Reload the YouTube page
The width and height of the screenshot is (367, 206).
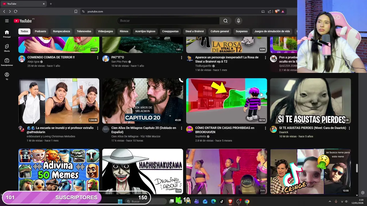[x=15, y=11]
